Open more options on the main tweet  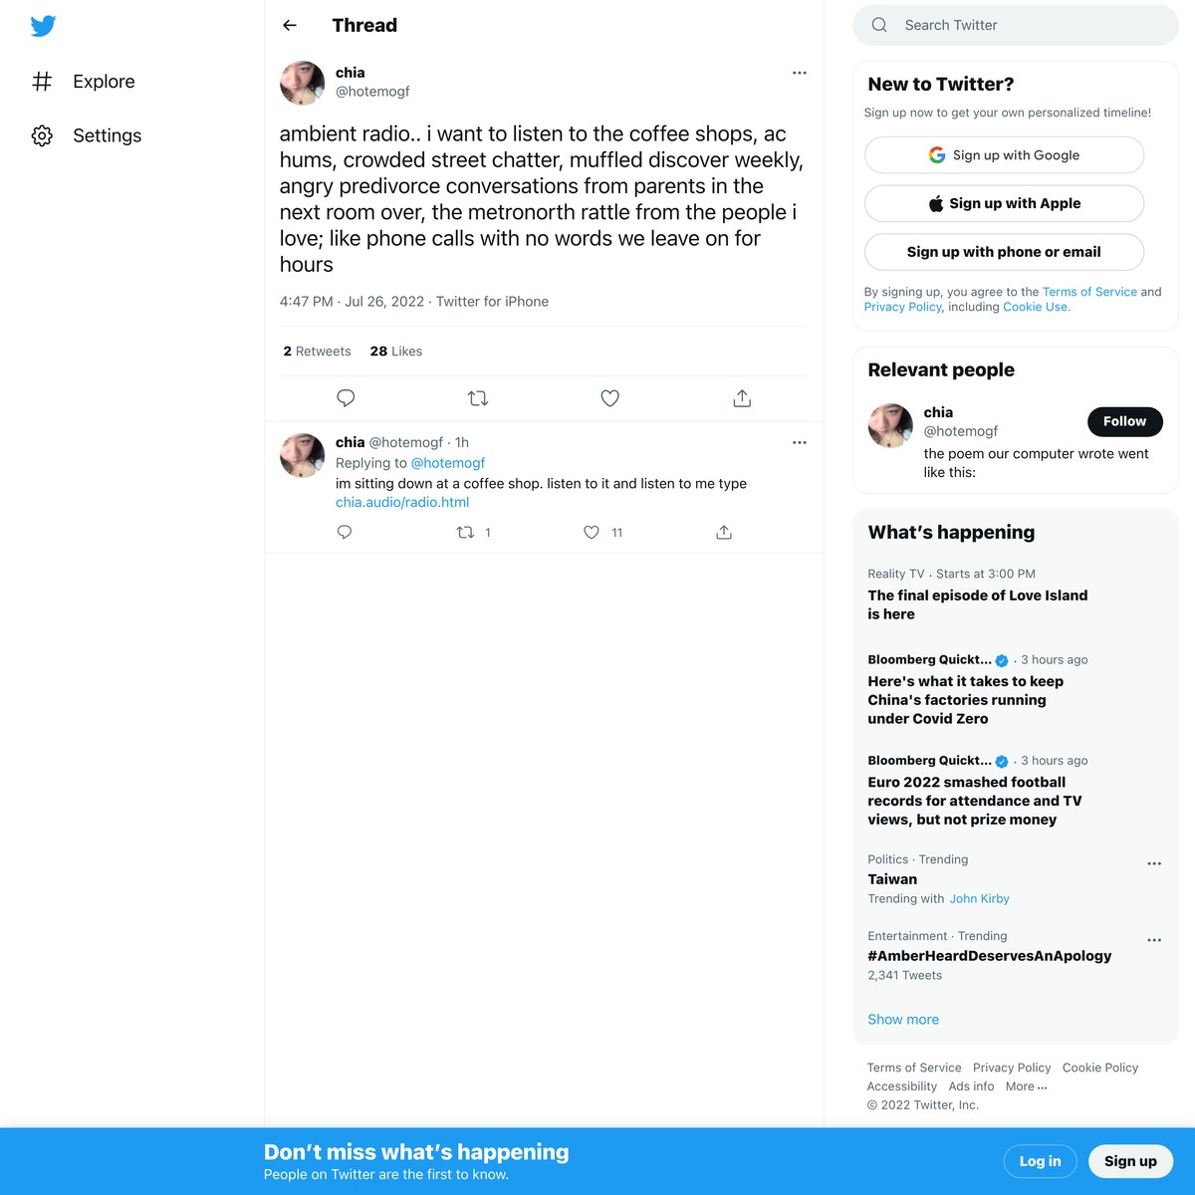coord(800,73)
